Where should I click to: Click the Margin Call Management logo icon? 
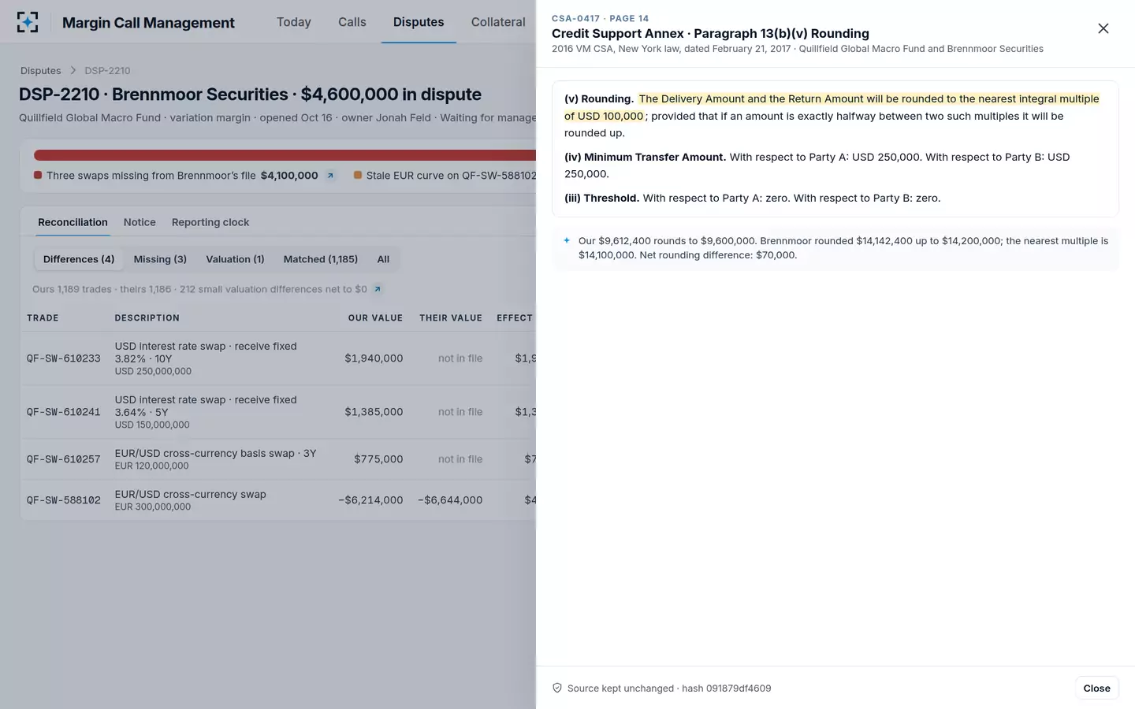coord(28,22)
